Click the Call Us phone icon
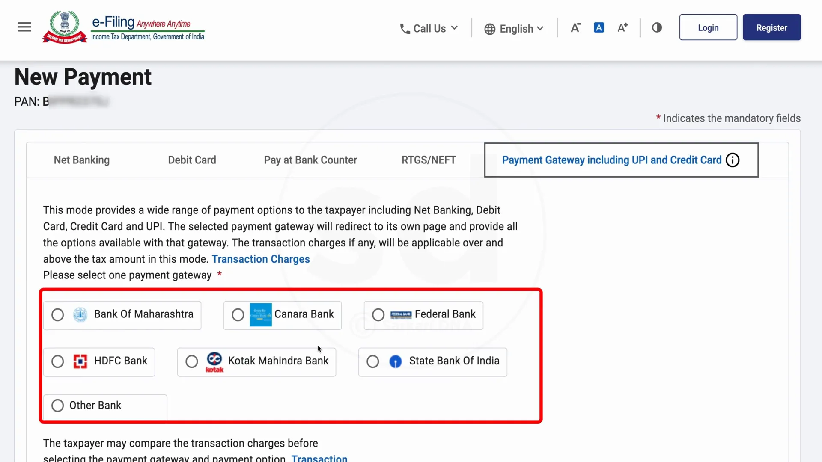This screenshot has width=822, height=462. 405,29
